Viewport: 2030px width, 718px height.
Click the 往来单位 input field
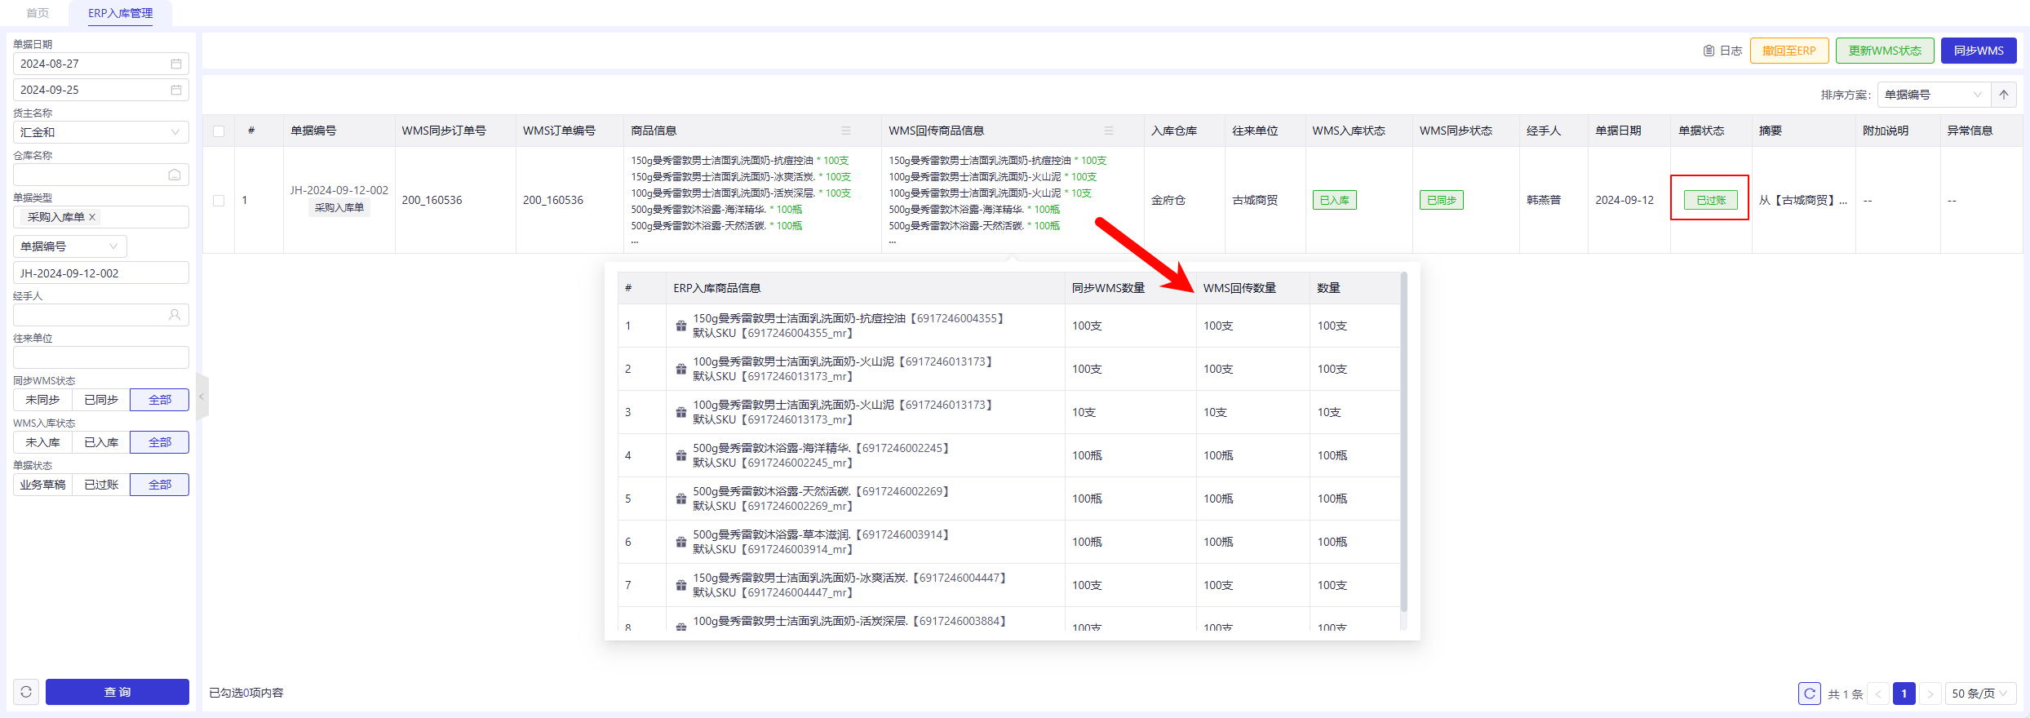[101, 357]
